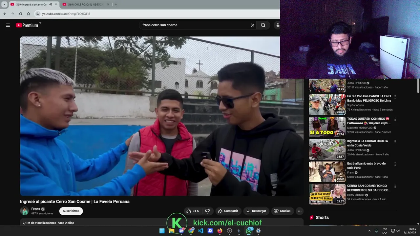The image size is (420, 236).
Task: Open options for MaccMix MOTOVLOG video
Action: tap(395, 119)
